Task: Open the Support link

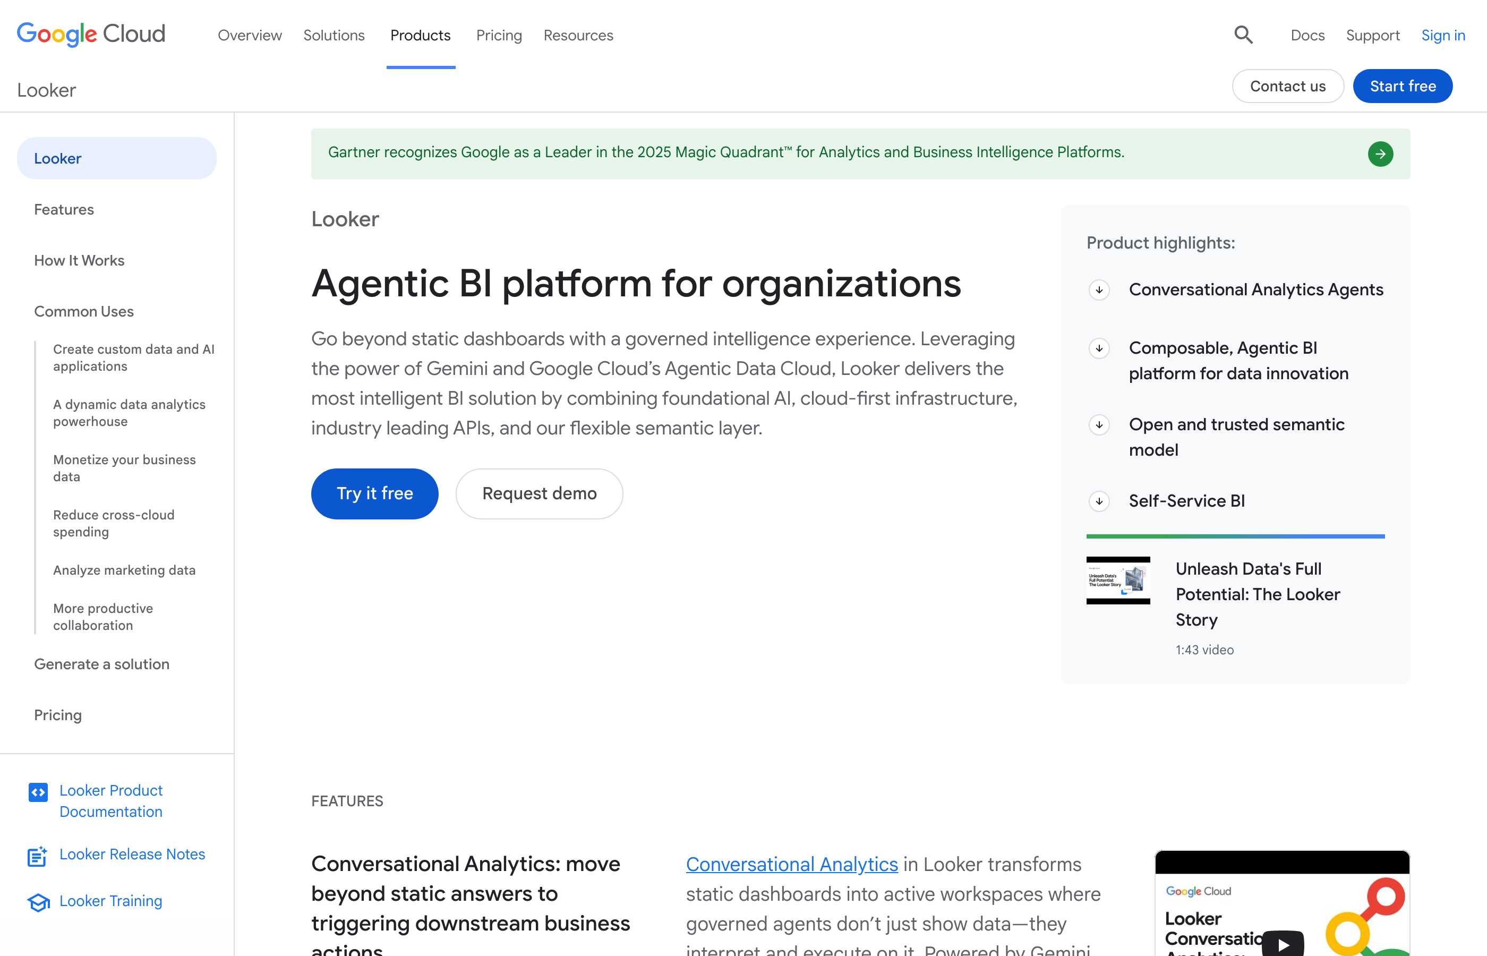Action: tap(1372, 36)
